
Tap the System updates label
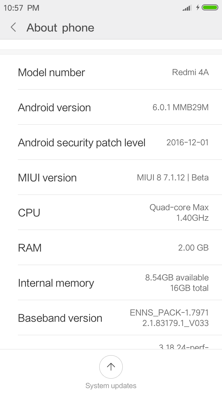pos(111,386)
